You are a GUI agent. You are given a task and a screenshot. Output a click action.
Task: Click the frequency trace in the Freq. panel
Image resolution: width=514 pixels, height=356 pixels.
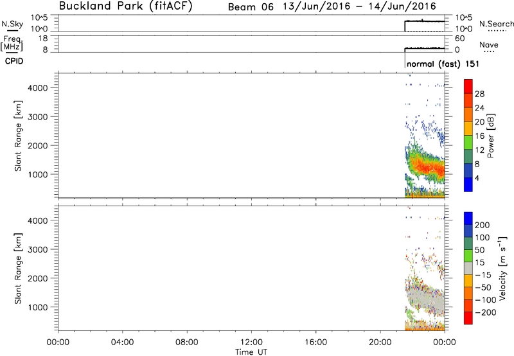pyautogui.click(x=425, y=48)
